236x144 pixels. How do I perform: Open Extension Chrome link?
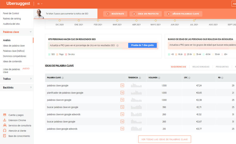pos(17,120)
